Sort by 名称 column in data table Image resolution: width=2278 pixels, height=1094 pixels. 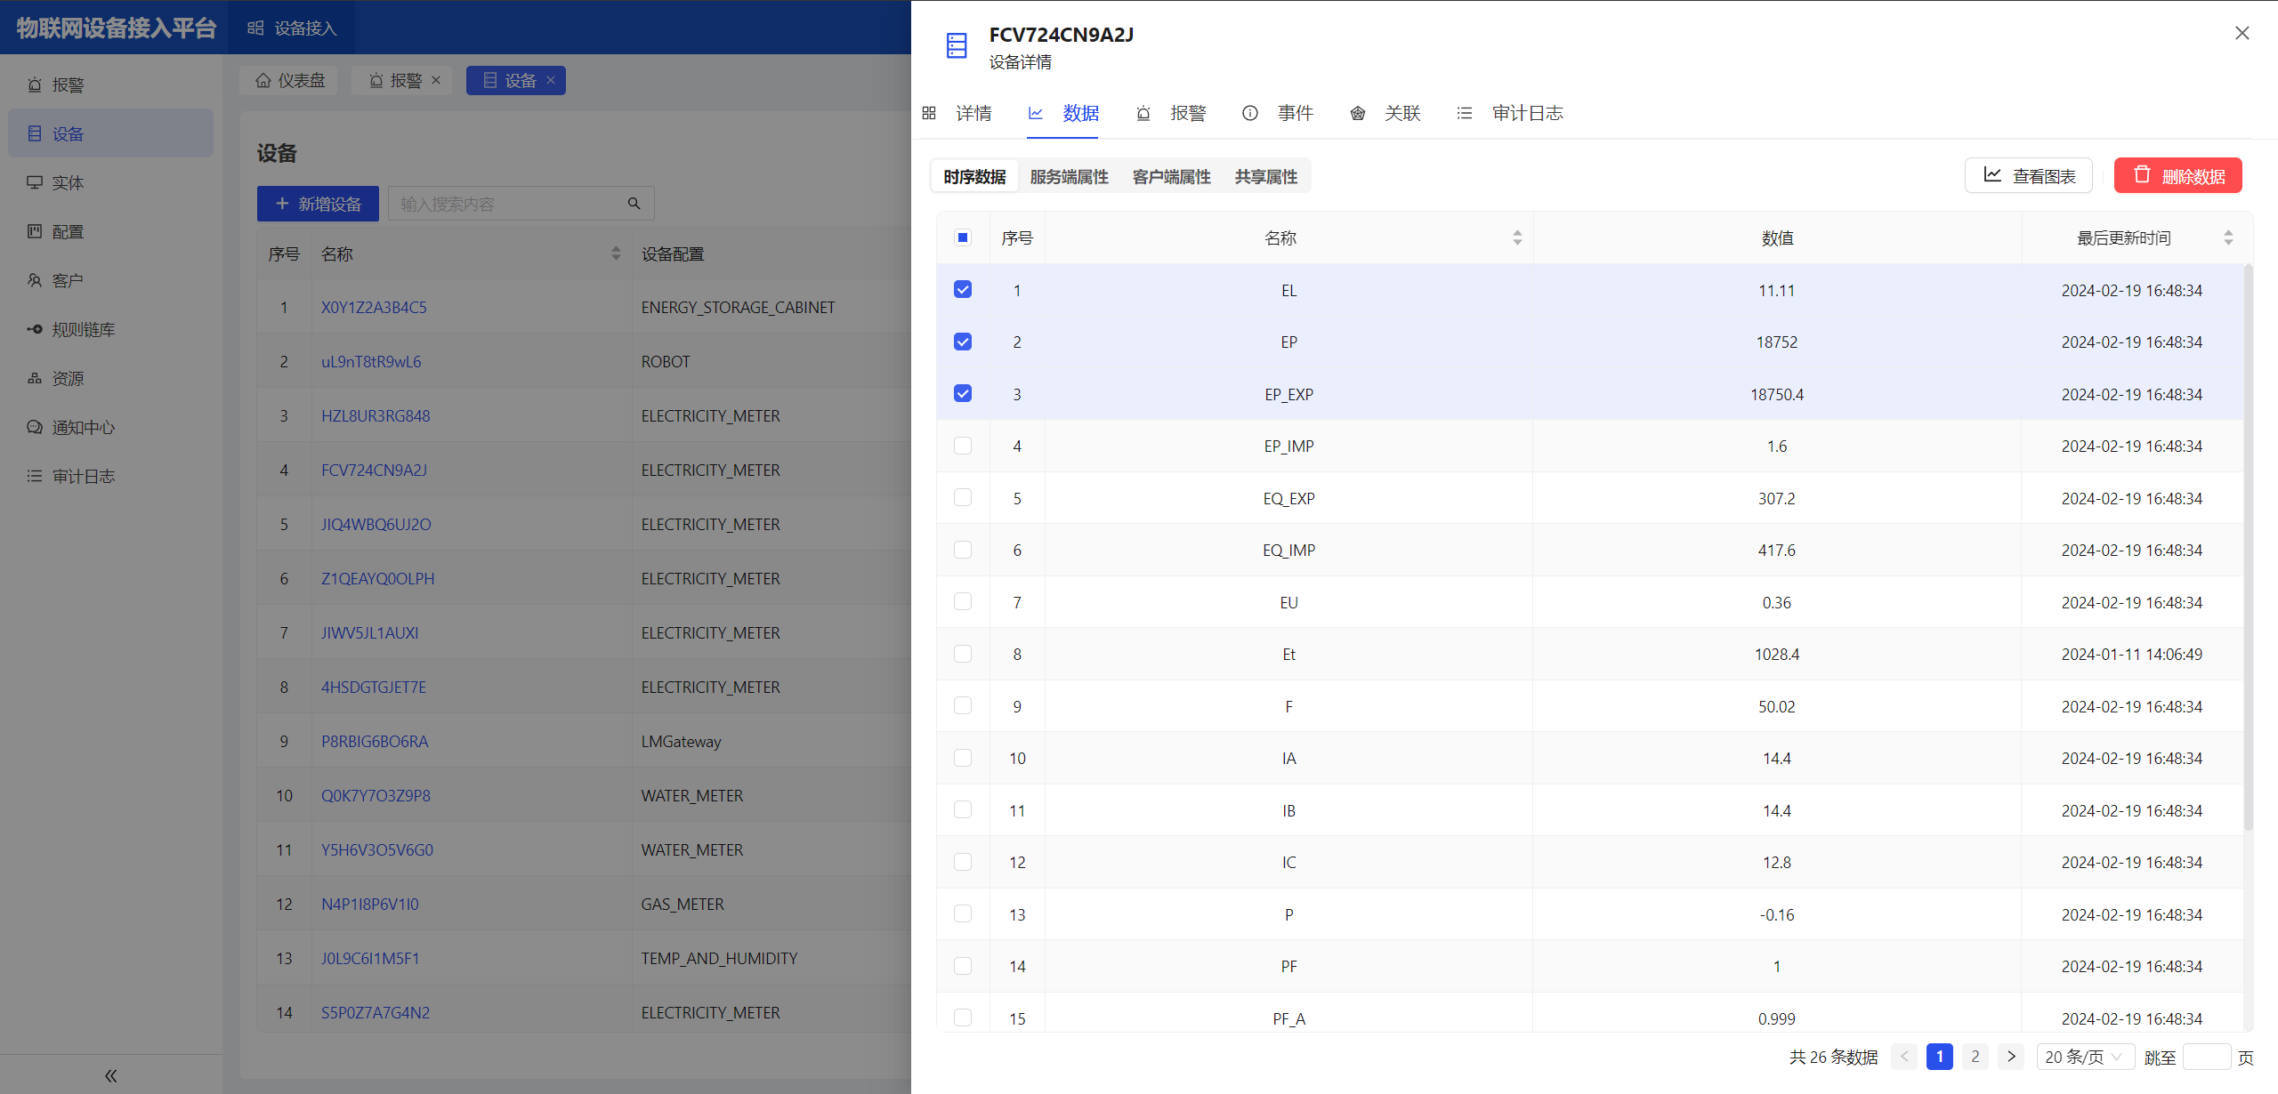coord(1517,237)
